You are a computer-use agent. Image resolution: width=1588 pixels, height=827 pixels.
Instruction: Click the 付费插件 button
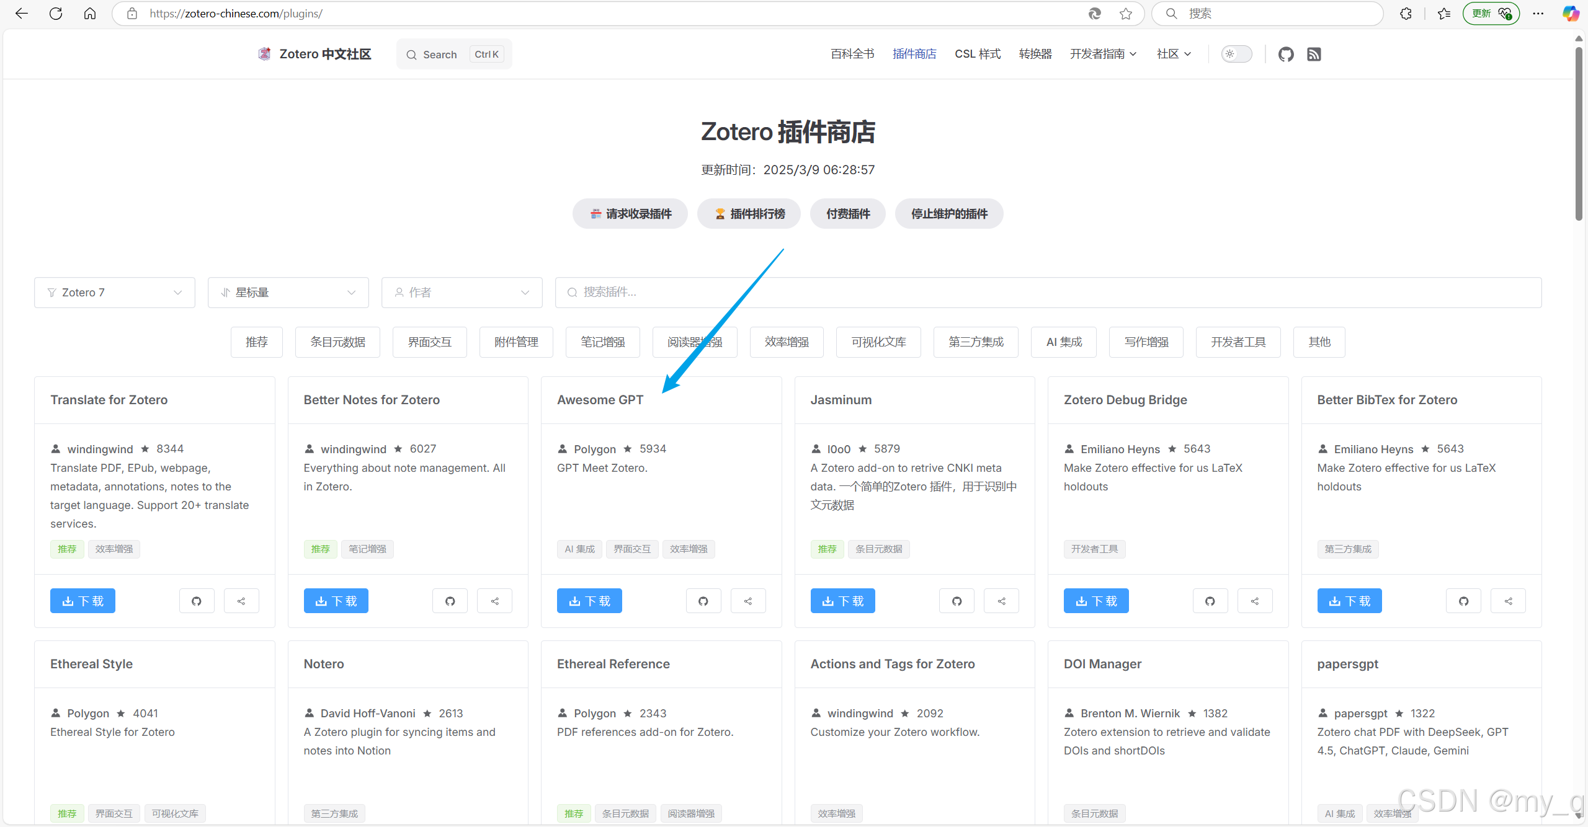pyautogui.click(x=848, y=214)
